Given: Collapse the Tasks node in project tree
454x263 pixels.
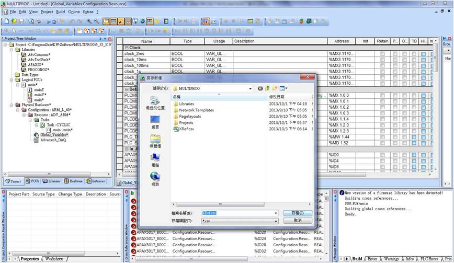Looking at the screenshot, I should coord(30,120).
